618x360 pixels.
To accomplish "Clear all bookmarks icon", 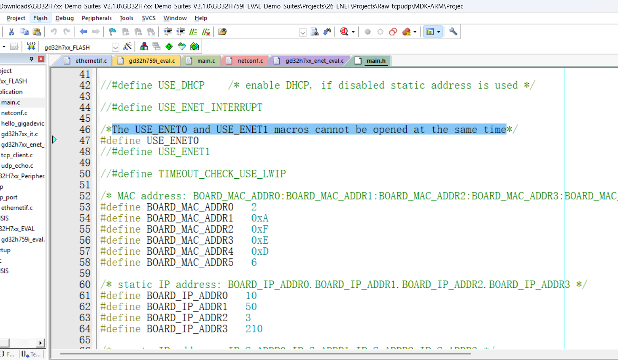I will point(151,32).
